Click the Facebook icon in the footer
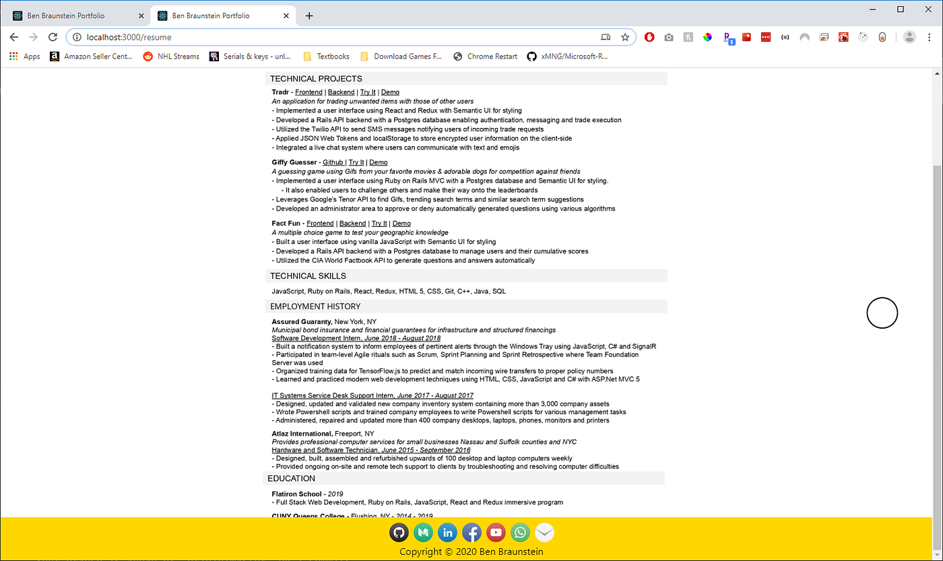Screen dimensions: 943x561 tap(471, 532)
